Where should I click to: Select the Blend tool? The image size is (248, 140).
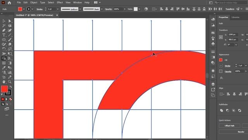pyautogui.click(x=10, y=68)
